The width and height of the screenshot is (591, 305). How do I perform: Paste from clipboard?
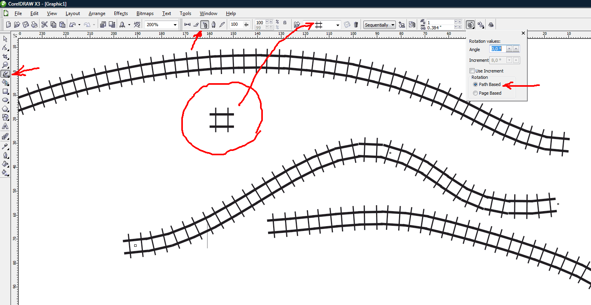pyautogui.click(x=62, y=25)
